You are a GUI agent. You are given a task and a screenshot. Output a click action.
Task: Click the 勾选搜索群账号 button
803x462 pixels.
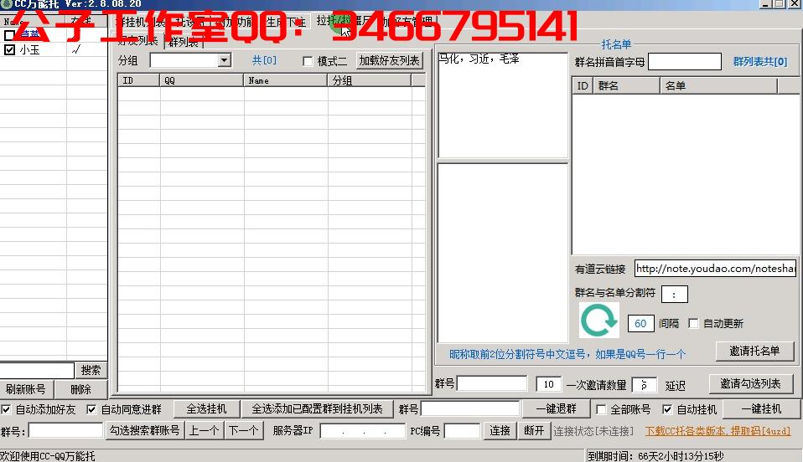tap(144, 430)
